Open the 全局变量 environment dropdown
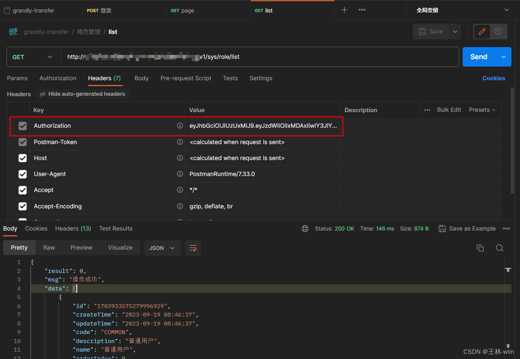 (463, 10)
